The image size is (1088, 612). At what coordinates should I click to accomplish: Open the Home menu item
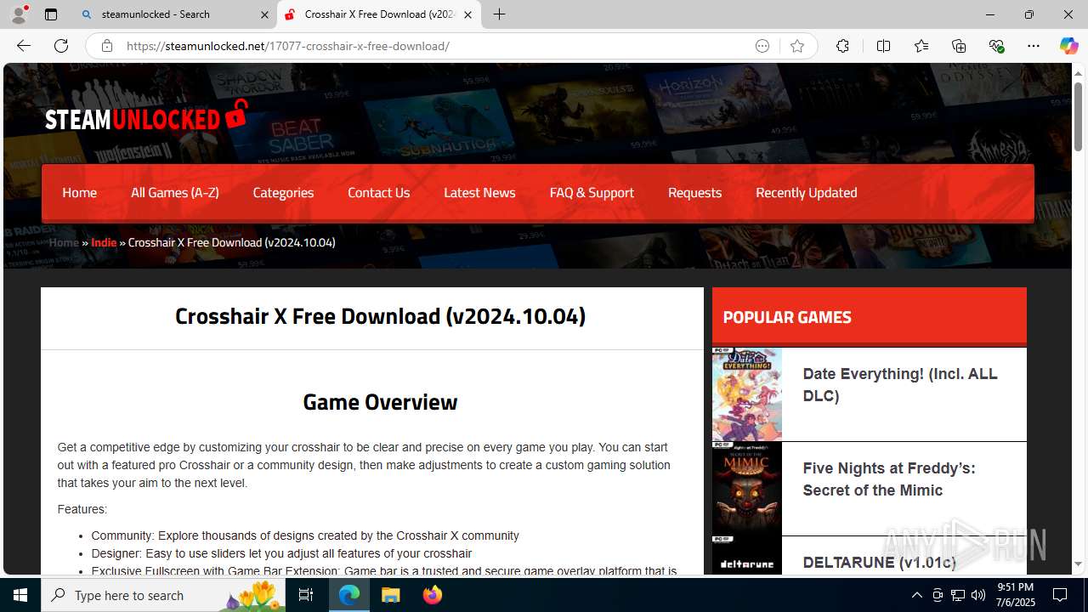point(79,193)
